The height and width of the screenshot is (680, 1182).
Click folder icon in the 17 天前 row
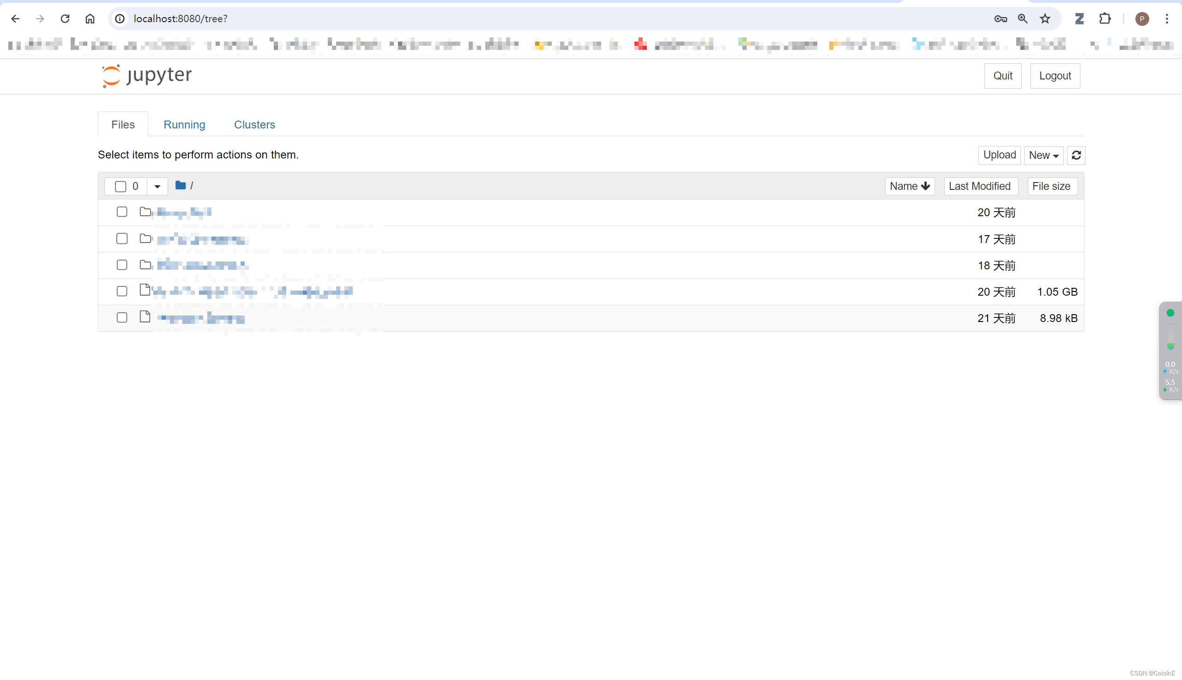(x=145, y=239)
